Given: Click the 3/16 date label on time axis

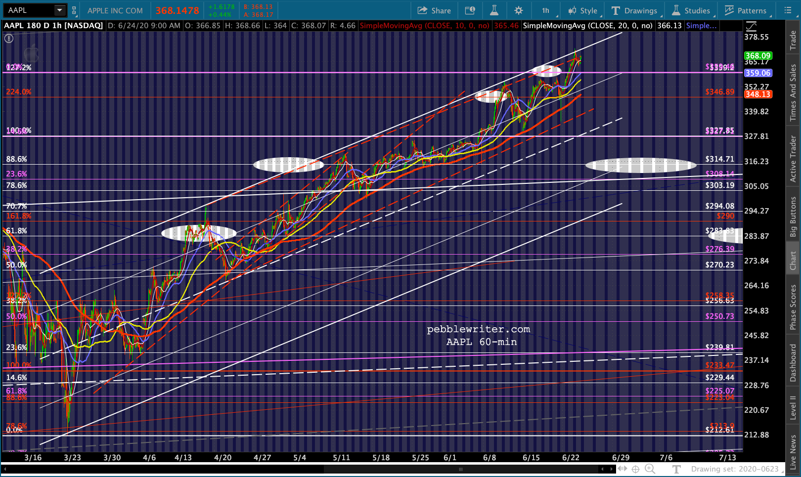Looking at the screenshot, I should point(33,457).
